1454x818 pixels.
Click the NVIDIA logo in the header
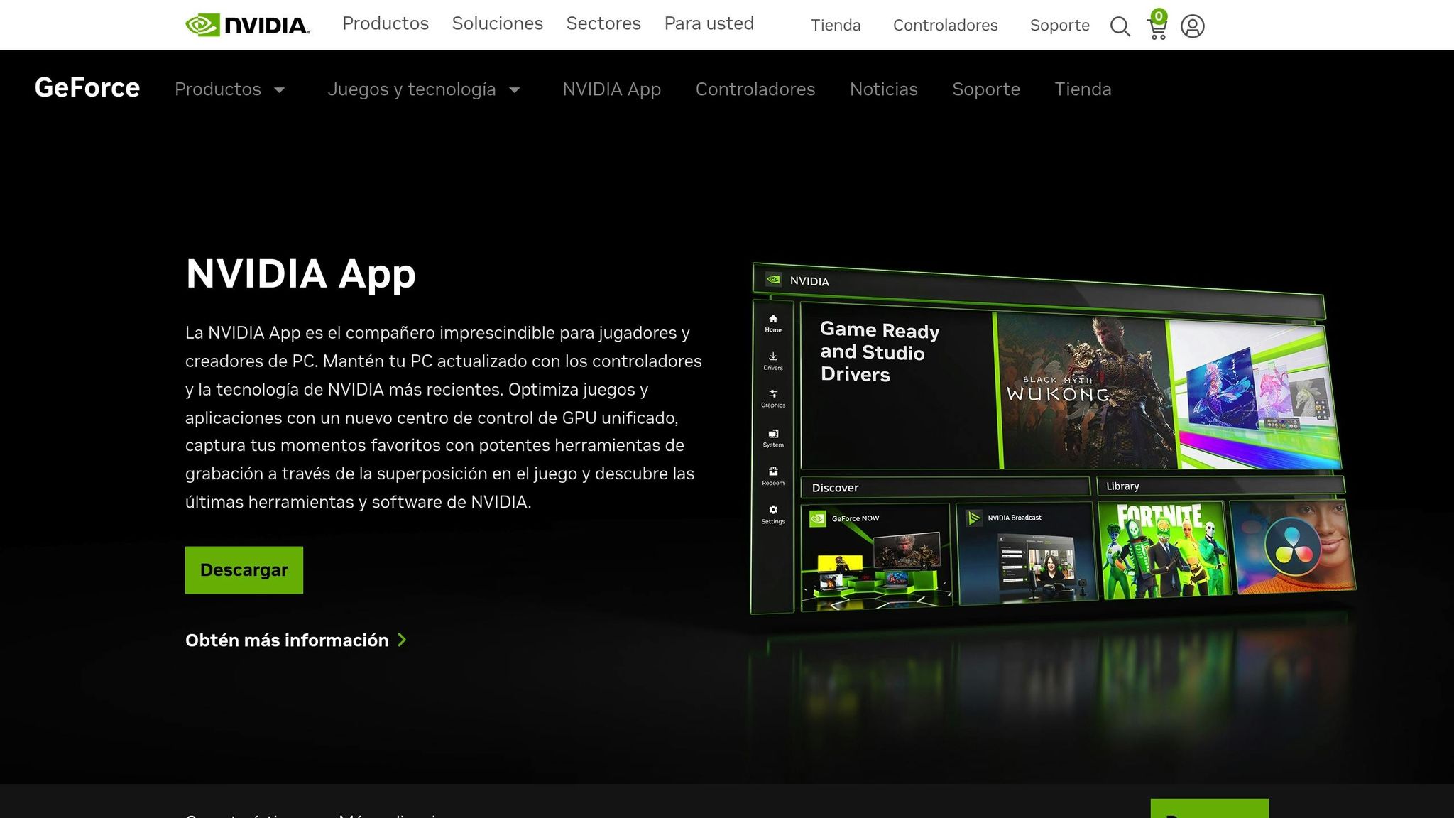(248, 25)
